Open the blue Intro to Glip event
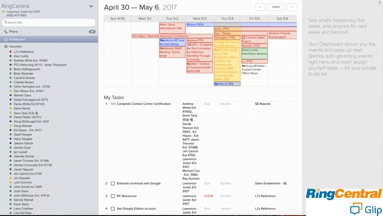Image resolution: width=383 pixels, height=216 pixels. pos(227,84)
